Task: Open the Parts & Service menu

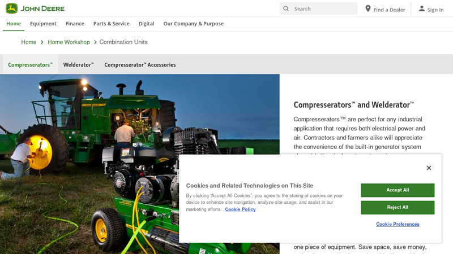Action: click(x=111, y=24)
